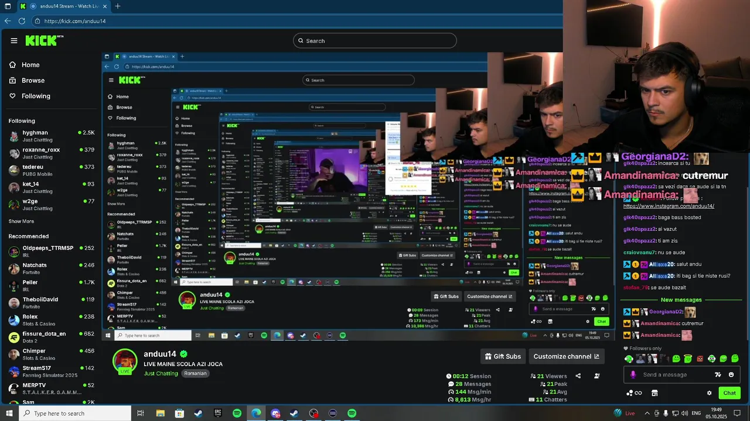This screenshot has height=421, width=750.
Task: Click the Windows Start button
Action: [x=9, y=413]
